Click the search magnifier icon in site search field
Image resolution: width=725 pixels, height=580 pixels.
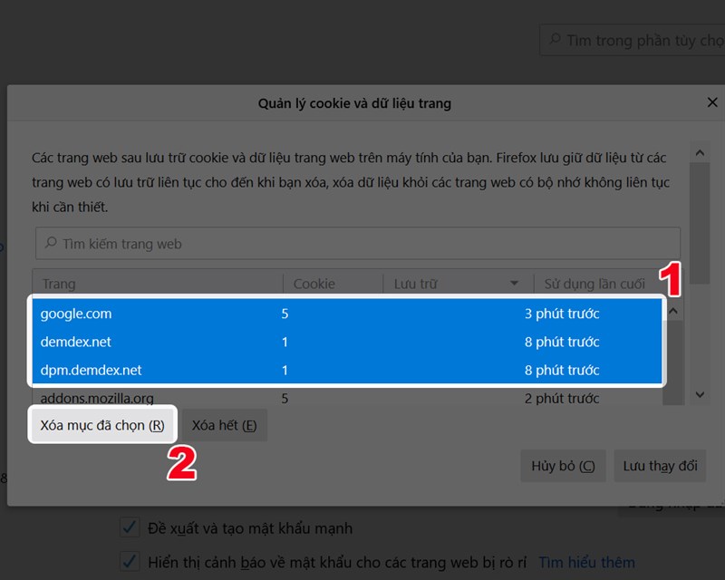point(47,244)
